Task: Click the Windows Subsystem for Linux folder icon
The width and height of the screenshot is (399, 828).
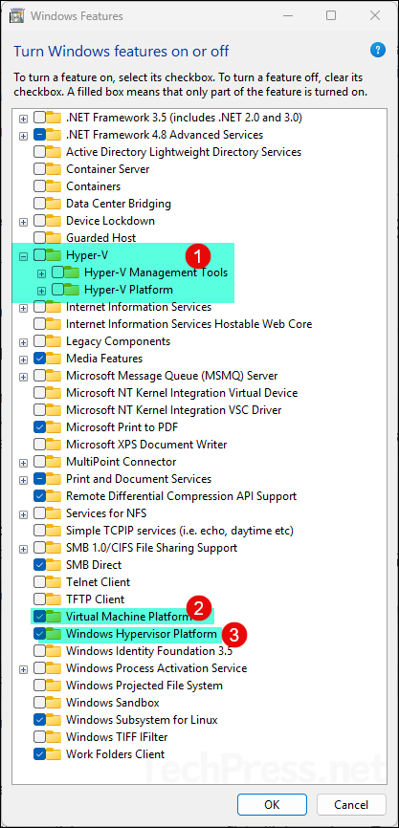Action: coord(54,720)
